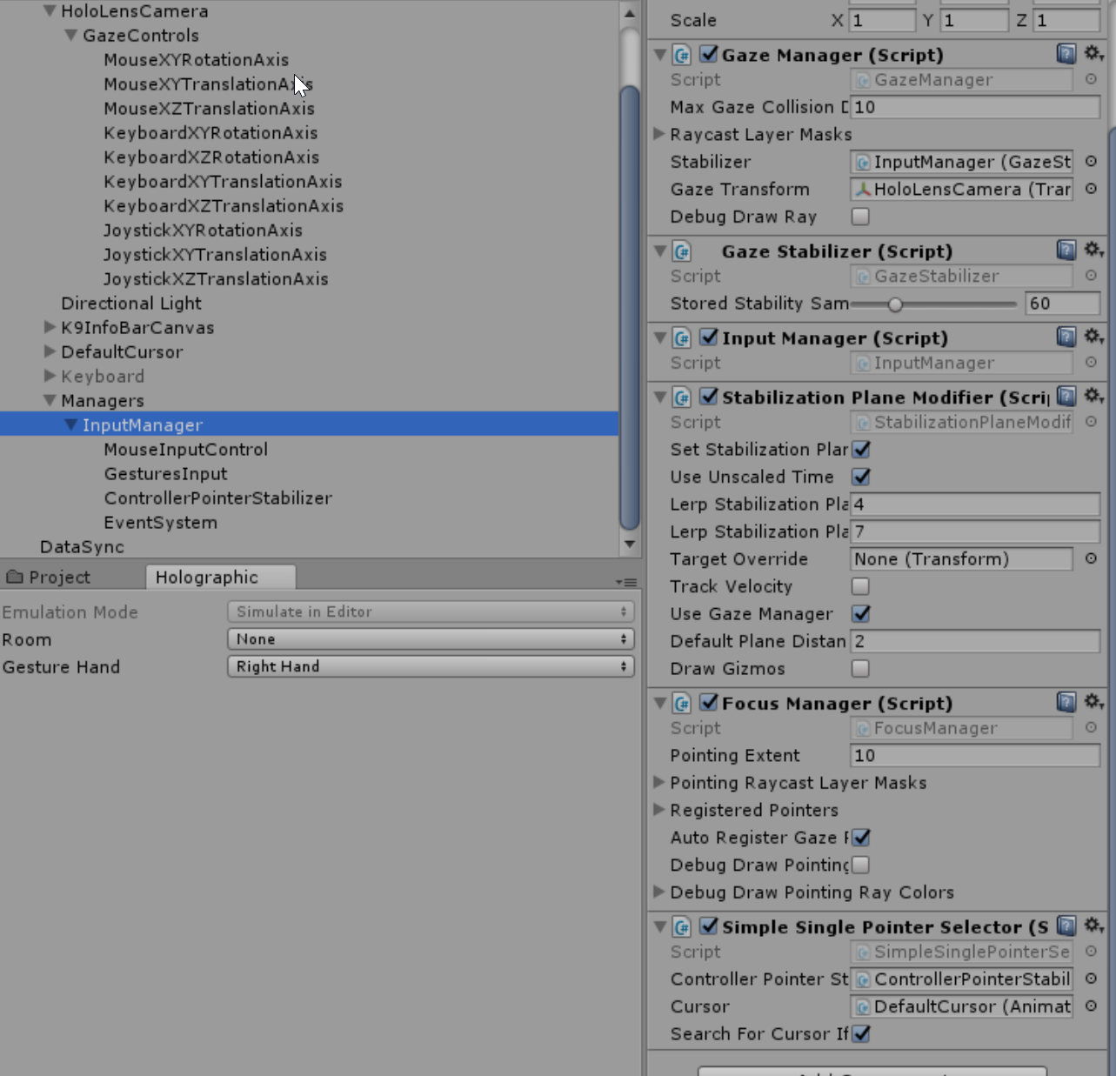The width and height of the screenshot is (1116, 1076).
Task: Open the Gaze Manager settings gear menu
Action: click(x=1093, y=53)
